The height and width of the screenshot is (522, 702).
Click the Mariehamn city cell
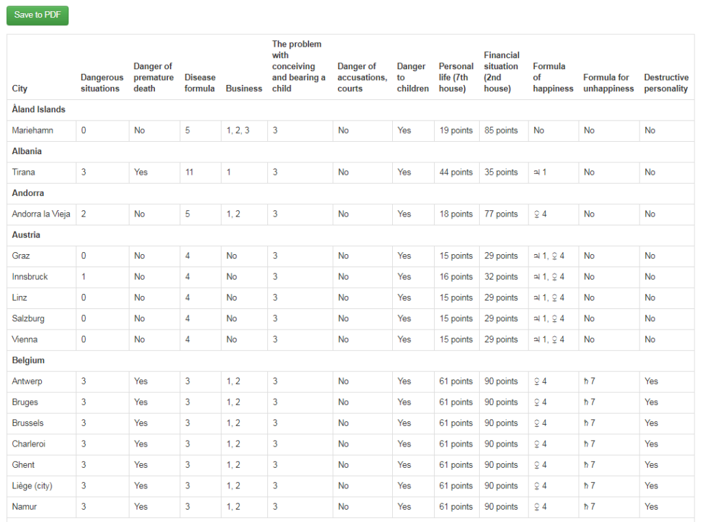(x=32, y=130)
